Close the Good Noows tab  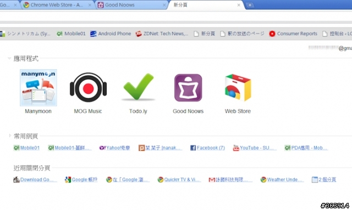click(164, 5)
